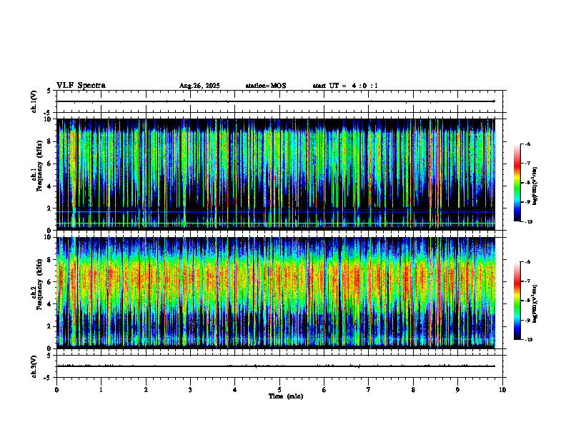Click the ch.1 spectrogram panel
Viewport: 566px width, 437px height.
276,174
